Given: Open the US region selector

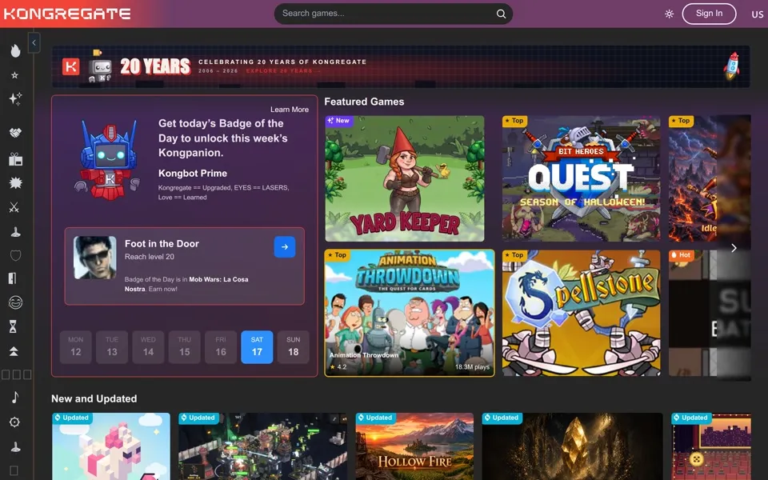Looking at the screenshot, I should click(x=758, y=14).
